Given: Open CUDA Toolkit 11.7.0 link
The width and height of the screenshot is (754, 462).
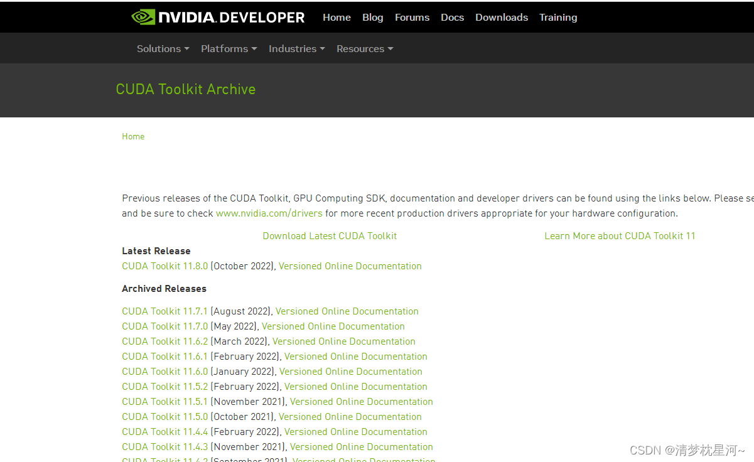Looking at the screenshot, I should point(164,326).
